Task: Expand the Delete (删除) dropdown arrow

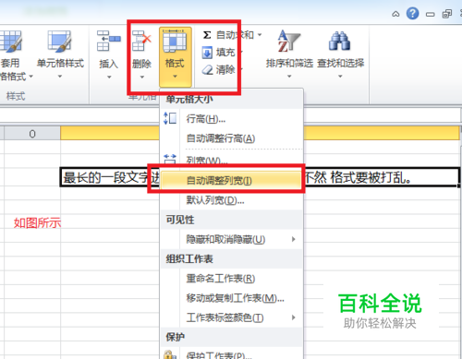Action: click(x=142, y=78)
